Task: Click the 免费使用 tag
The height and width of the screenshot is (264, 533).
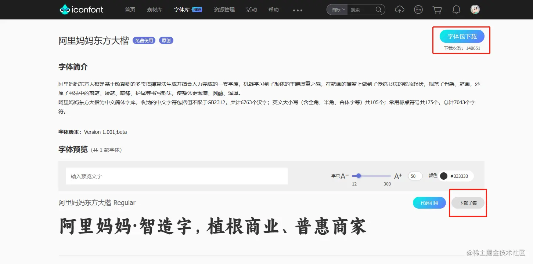Action: 144,40
